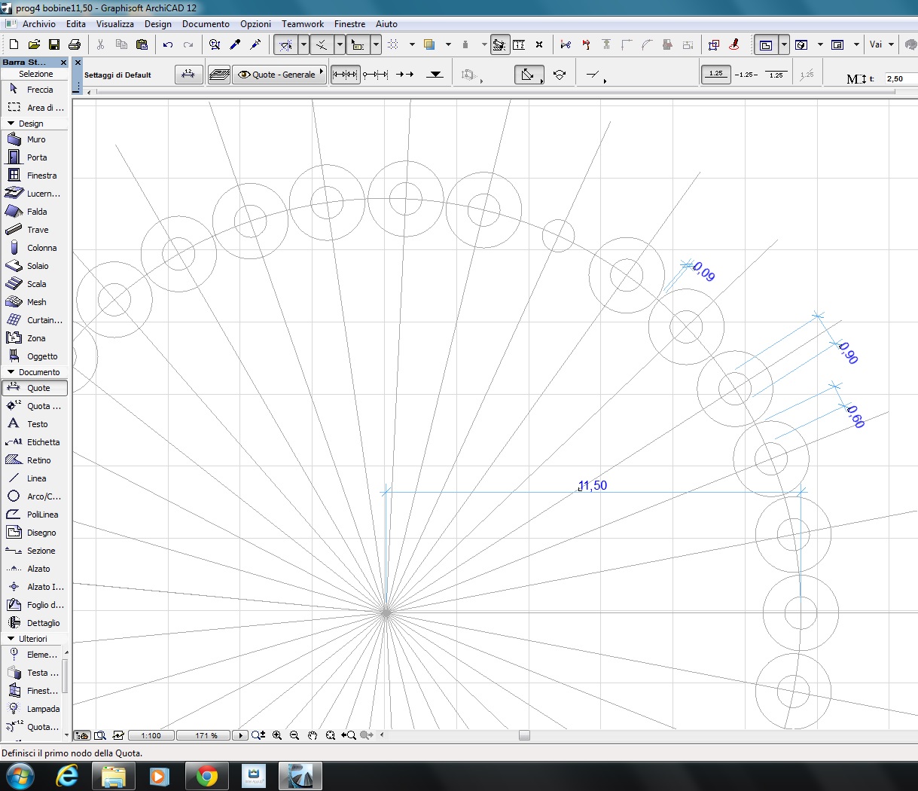The image size is (918, 791).
Task: Select the Etichetta label tool
Action: click(35, 442)
